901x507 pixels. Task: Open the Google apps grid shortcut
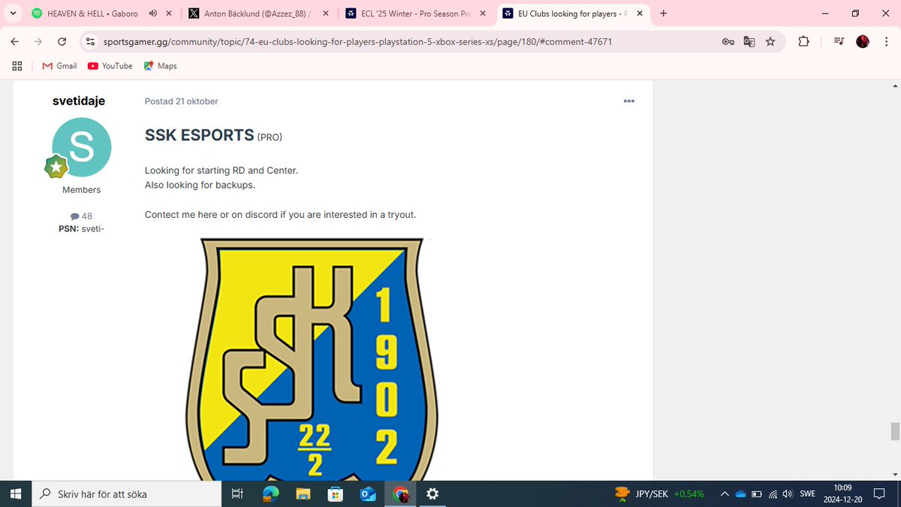[17, 66]
